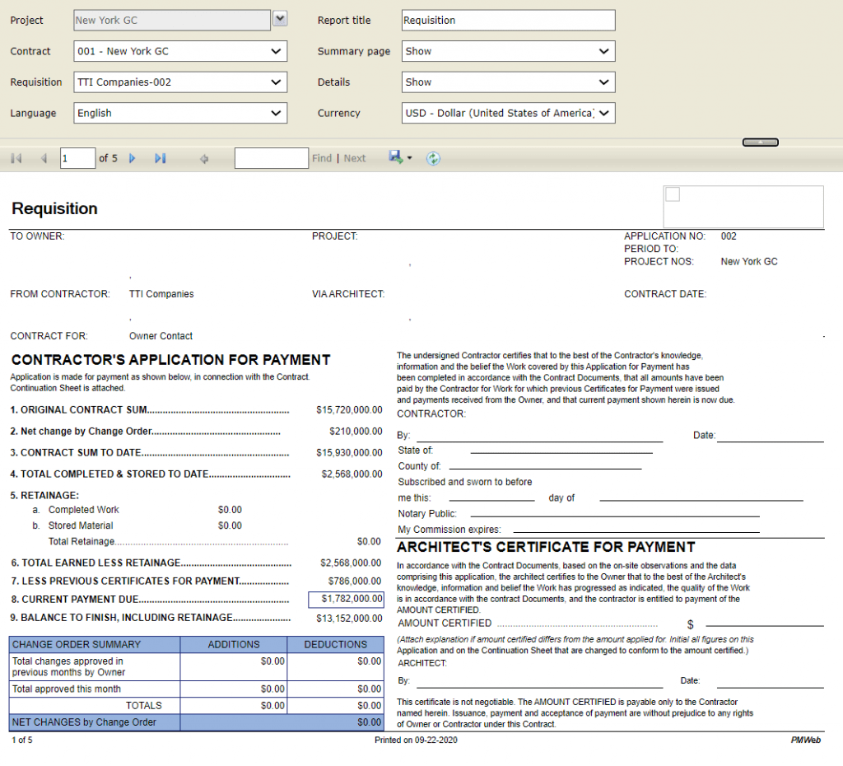Go to previous report page

[x=44, y=158]
